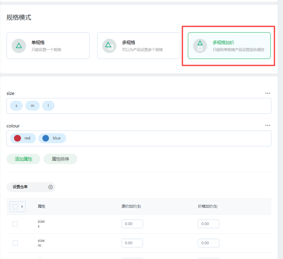The width and height of the screenshot is (283, 259).
Task: Click the 原价加价 field for size: s
Action: click(132, 224)
